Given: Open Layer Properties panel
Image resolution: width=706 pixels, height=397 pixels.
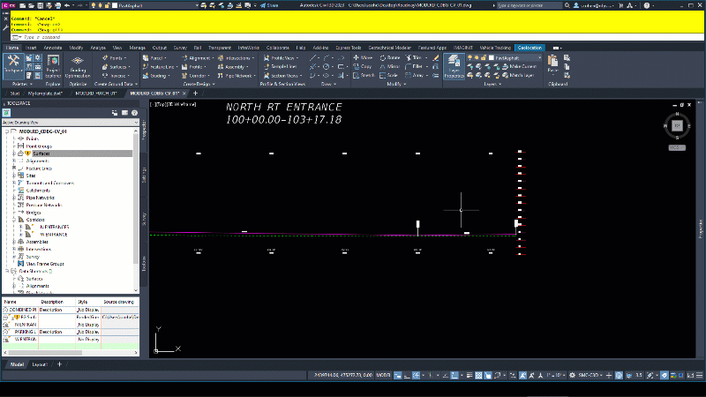Looking at the screenshot, I should click(454, 67).
